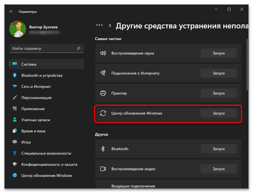Select the Система monitor icon
Image resolution: width=253 pixels, height=193 pixels.
coord(15,64)
